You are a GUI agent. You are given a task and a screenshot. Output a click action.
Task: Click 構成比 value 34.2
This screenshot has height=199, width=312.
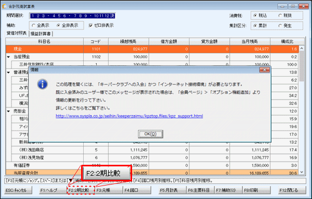pyautogui.click(x=293, y=96)
